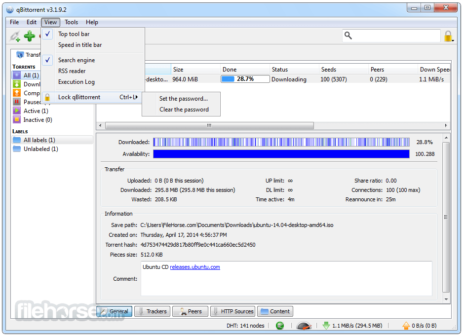Sort by Size column header
Screen dimensions: 463x336
[195, 70]
